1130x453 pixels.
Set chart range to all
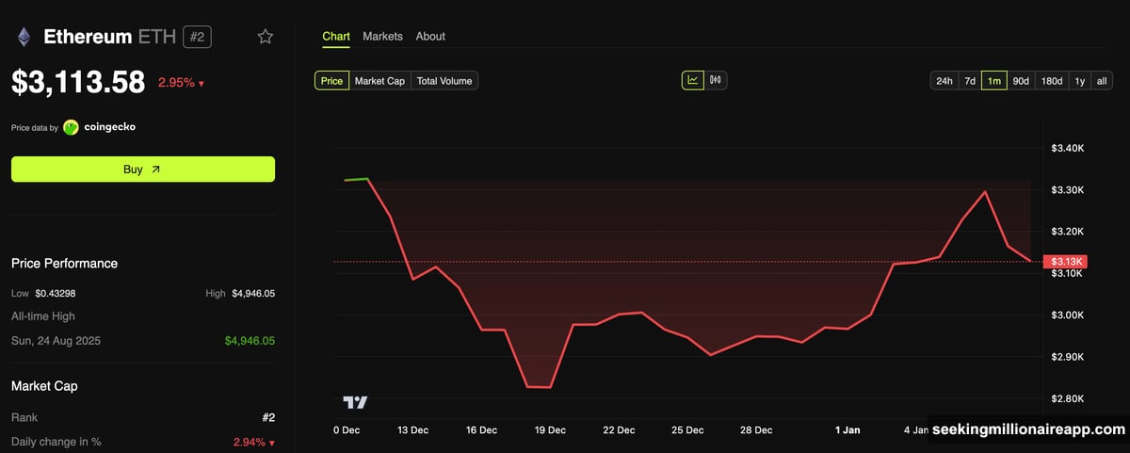coord(1102,81)
